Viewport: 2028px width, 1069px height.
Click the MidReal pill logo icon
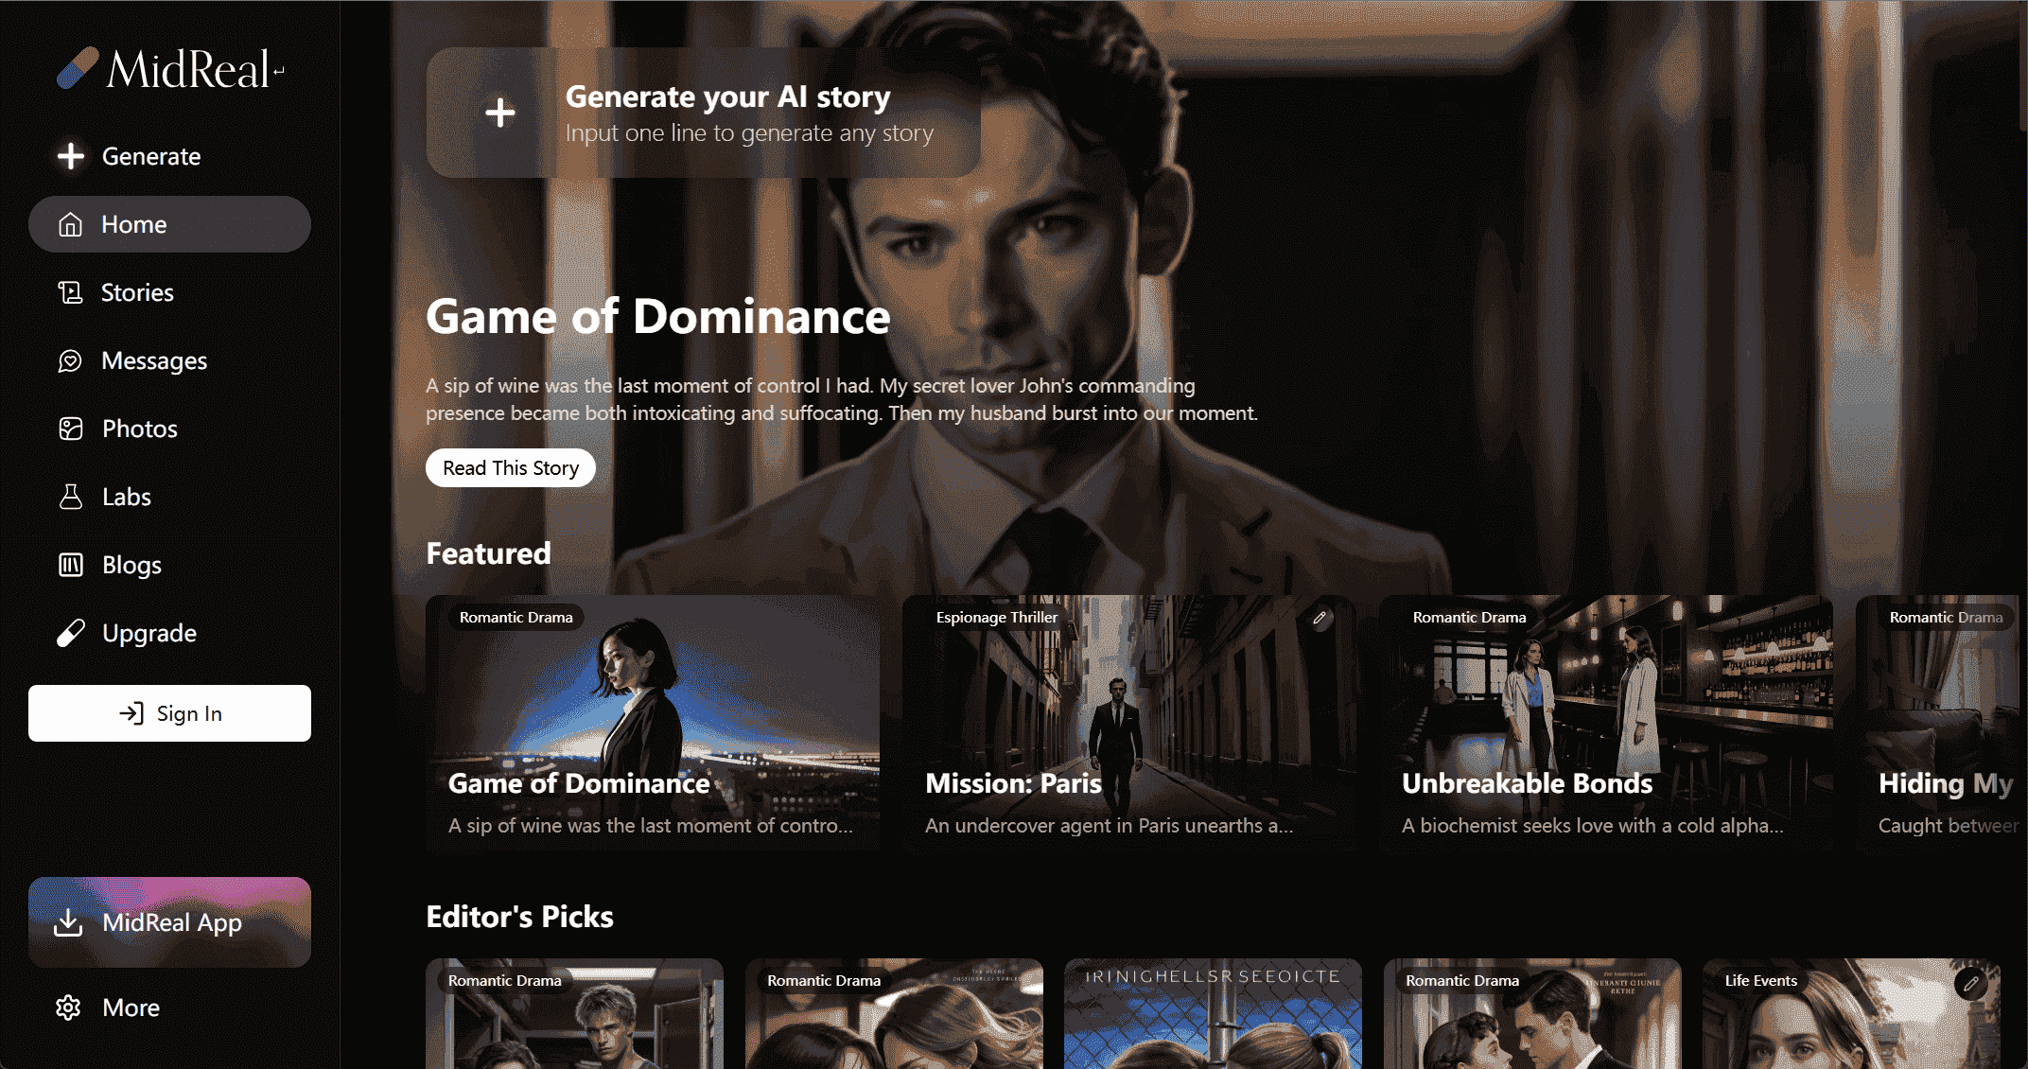point(78,68)
